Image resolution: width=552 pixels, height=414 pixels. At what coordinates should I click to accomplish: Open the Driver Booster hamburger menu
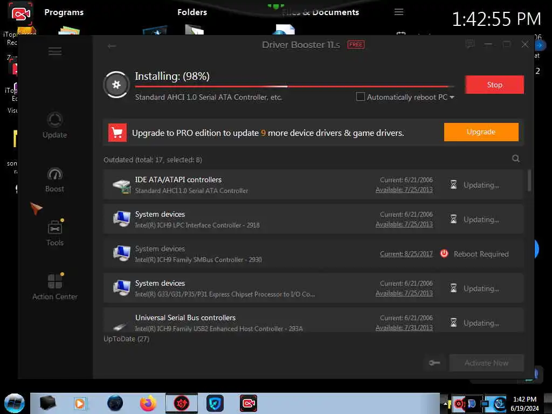(55, 51)
